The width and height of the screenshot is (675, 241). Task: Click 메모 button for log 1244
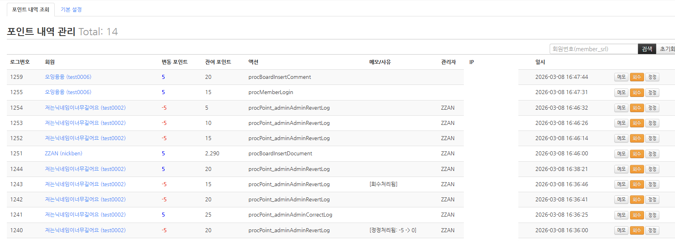click(x=621, y=169)
